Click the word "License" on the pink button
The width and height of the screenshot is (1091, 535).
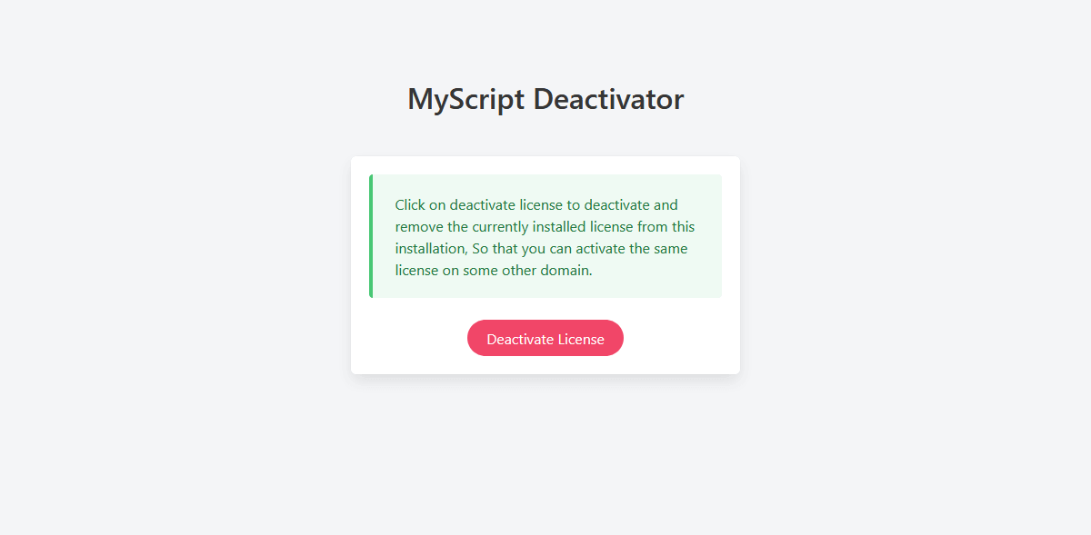(581, 339)
